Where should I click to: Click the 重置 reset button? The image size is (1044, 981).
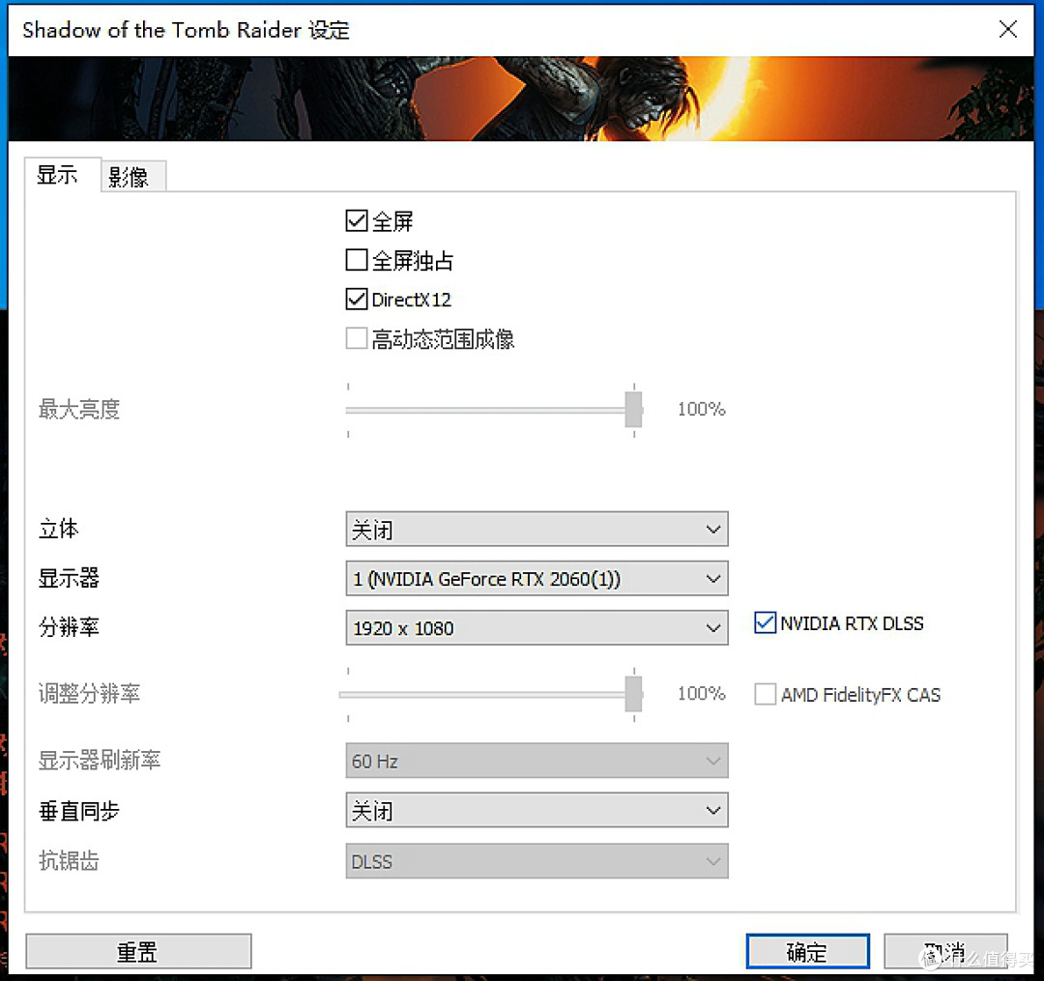pos(138,951)
